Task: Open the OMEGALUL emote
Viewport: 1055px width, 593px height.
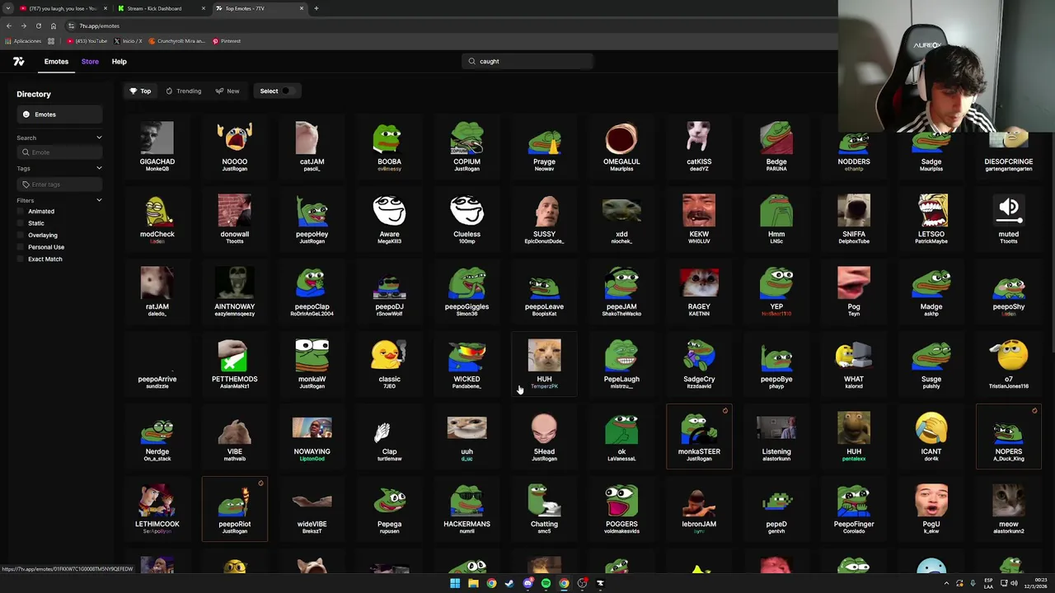Action: [621, 147]
